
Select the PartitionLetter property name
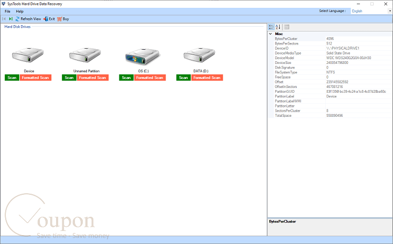point(285,106)
